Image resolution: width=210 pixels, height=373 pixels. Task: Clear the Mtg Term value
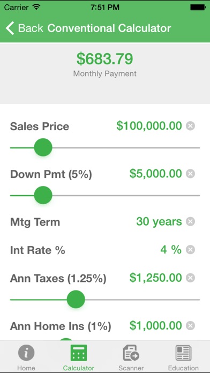(191, 222)
